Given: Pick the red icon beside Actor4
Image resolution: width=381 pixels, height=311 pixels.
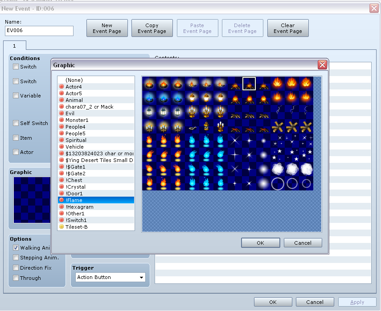Looking at the screenshot, I should pos(62,87).
